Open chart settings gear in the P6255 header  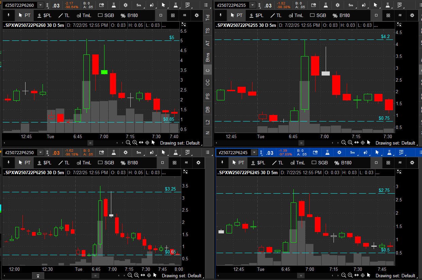(x=338, y=5)
